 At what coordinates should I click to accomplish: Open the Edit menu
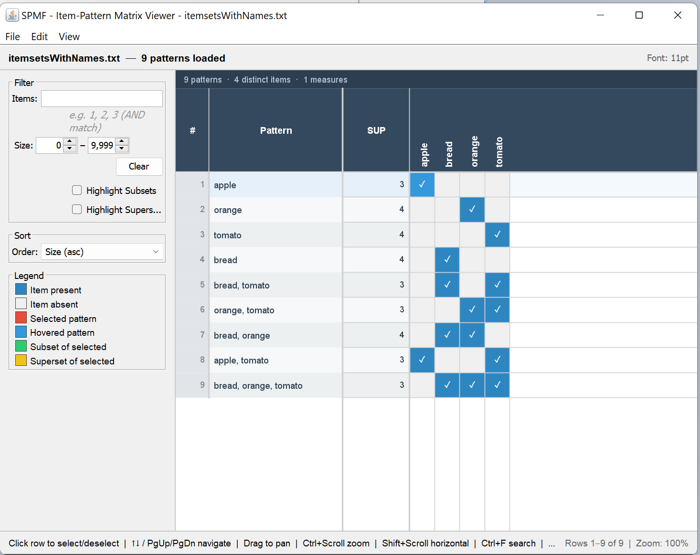point(39,37)
